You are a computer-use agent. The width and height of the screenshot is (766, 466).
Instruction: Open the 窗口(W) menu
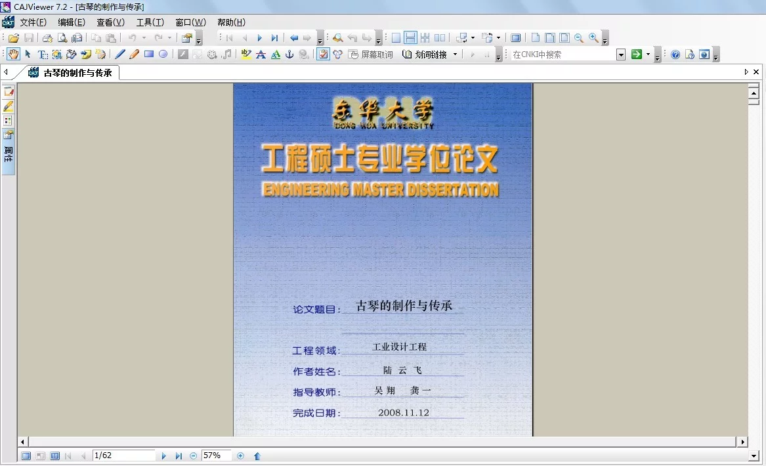tap(190, 22)
